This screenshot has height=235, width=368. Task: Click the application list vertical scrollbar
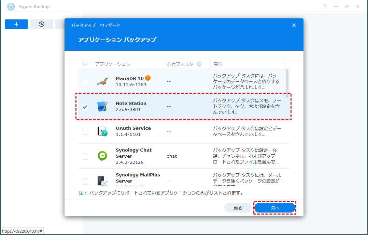pos(287,83)
